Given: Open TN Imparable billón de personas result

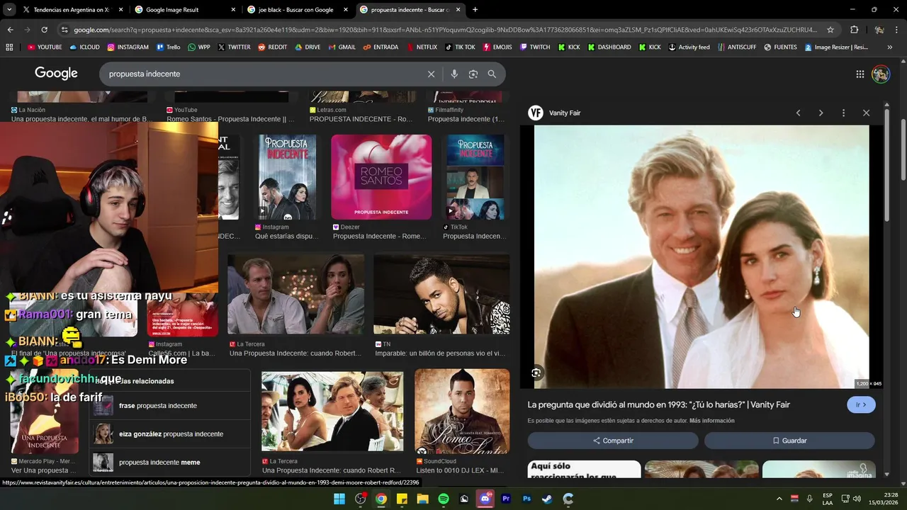Looking at the screenshot, I should click(x=441, y=295).
